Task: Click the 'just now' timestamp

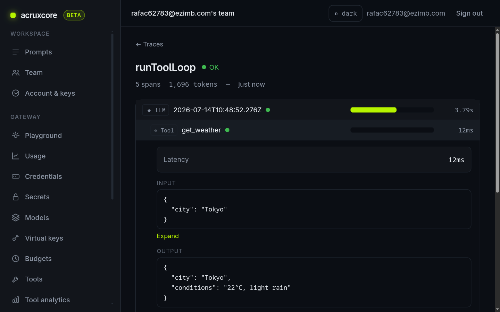Action: pyautogui.click(x=251, y=84)
